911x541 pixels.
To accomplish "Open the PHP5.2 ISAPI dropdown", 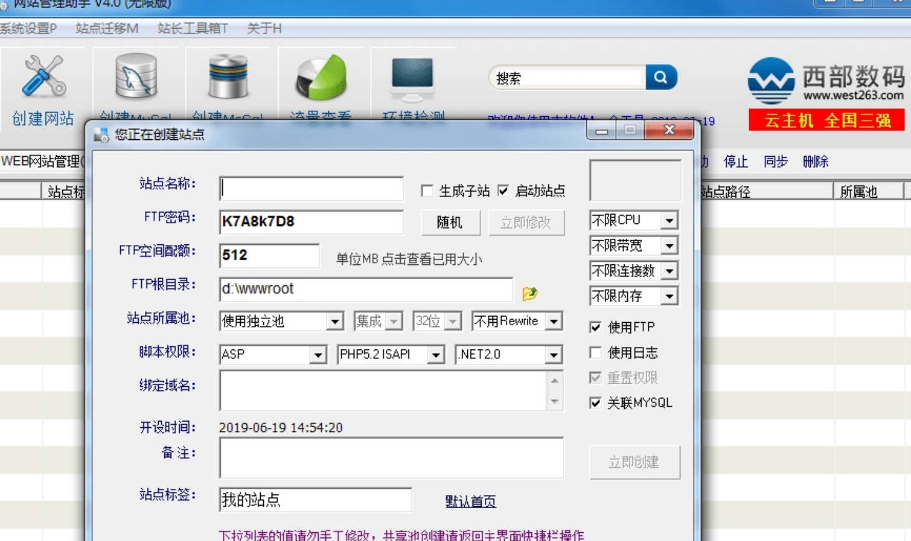I will click(x=436, y=354).
